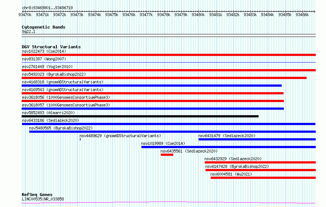Click the blue bar under nsv4168318
Screen dimensions: 326x207
(x=152, y=86)
